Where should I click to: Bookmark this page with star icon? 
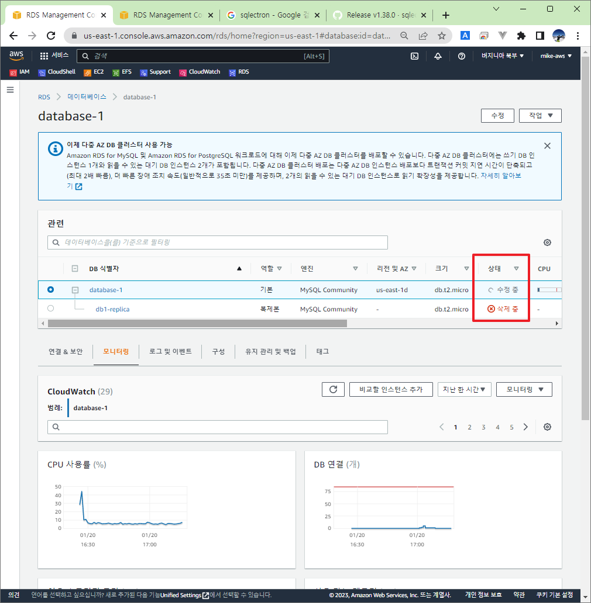[442, 36]
